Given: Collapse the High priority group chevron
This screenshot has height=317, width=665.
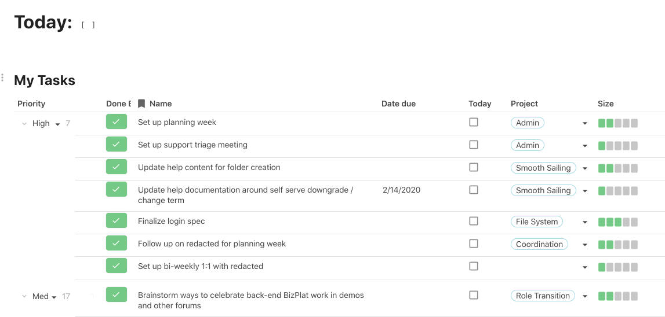Looking at the screenshot, I should tap(24, 124).
